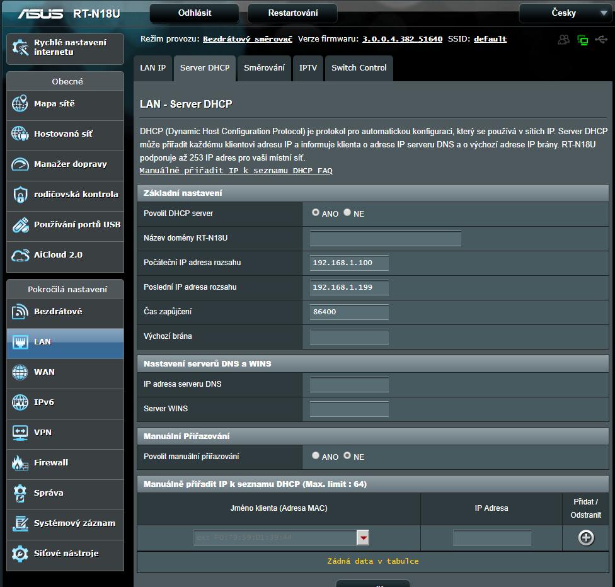Click the Hostovaná síť globe icon
Viewport: 615px width, 587px height.
[20, 134]
